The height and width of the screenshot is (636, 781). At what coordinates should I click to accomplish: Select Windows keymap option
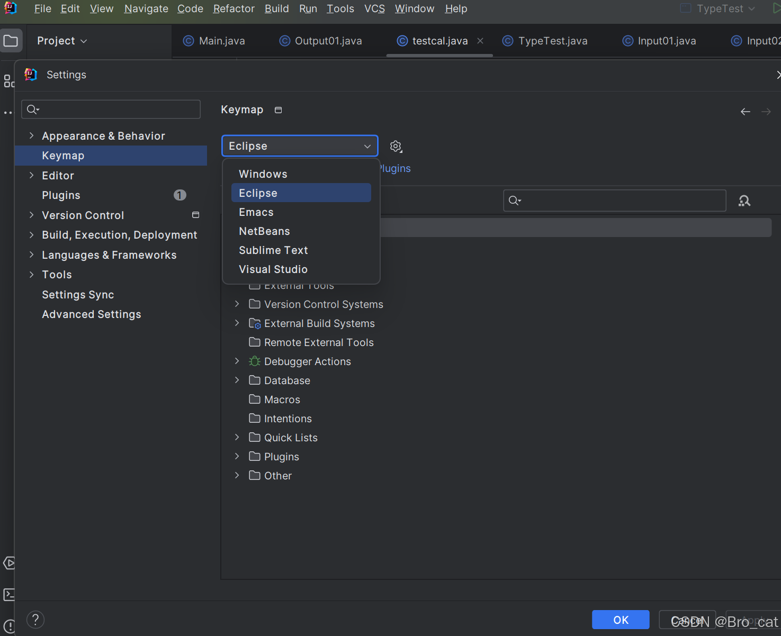coord(301,174)
